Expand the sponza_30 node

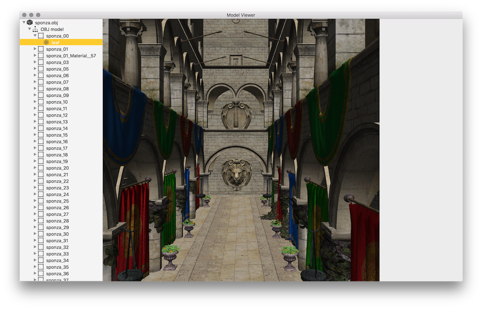(35, 234)
